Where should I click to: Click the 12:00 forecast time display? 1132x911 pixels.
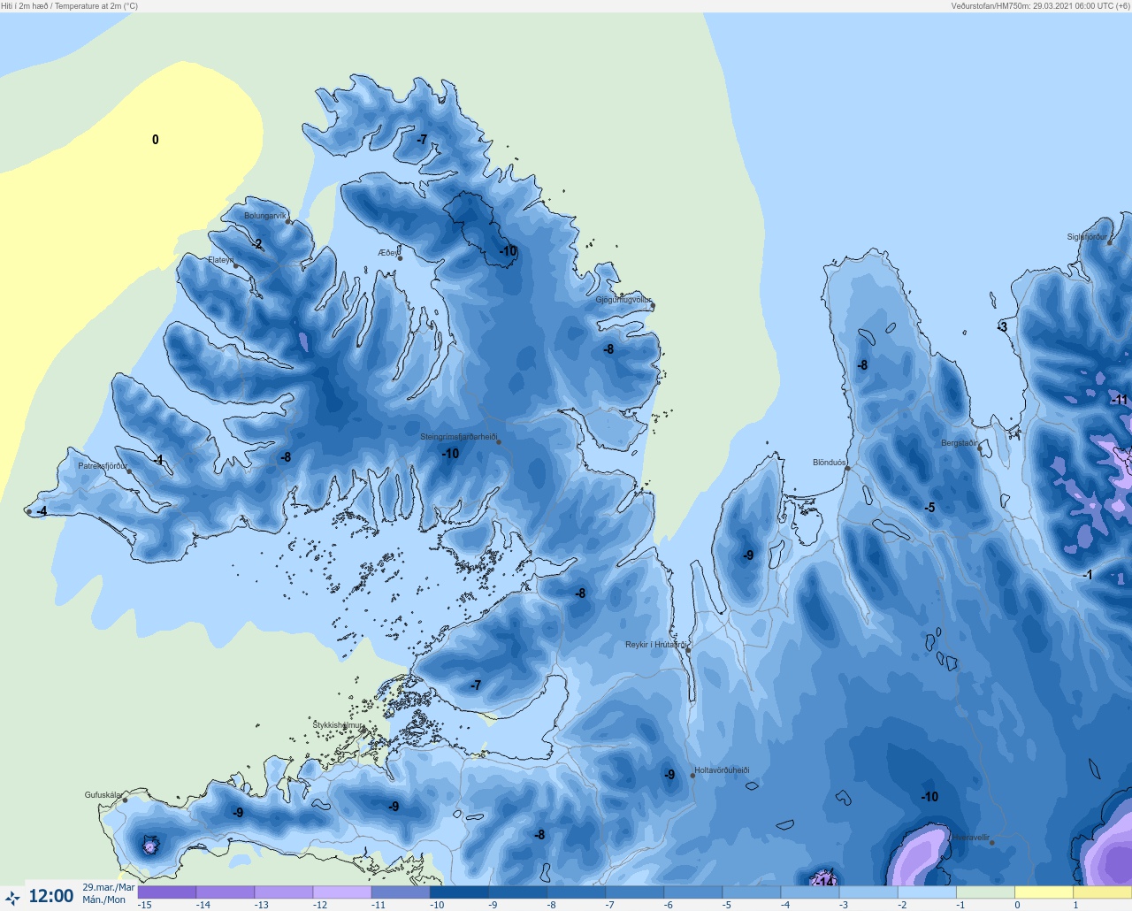(x=51, y=896)
